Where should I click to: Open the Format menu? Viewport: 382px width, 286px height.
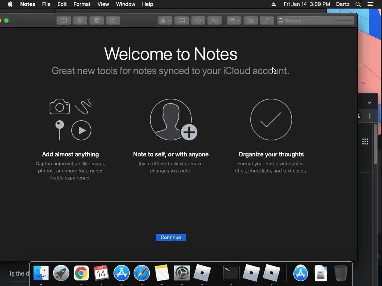(82, 4)
